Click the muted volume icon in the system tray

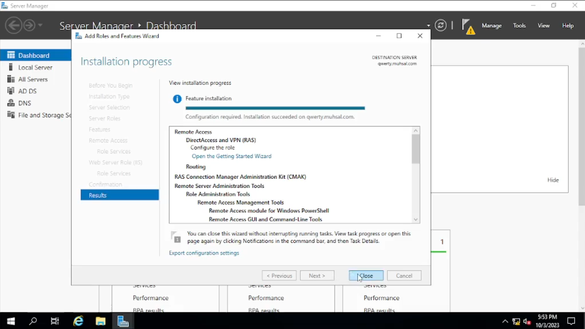click(x=527, y=322)
